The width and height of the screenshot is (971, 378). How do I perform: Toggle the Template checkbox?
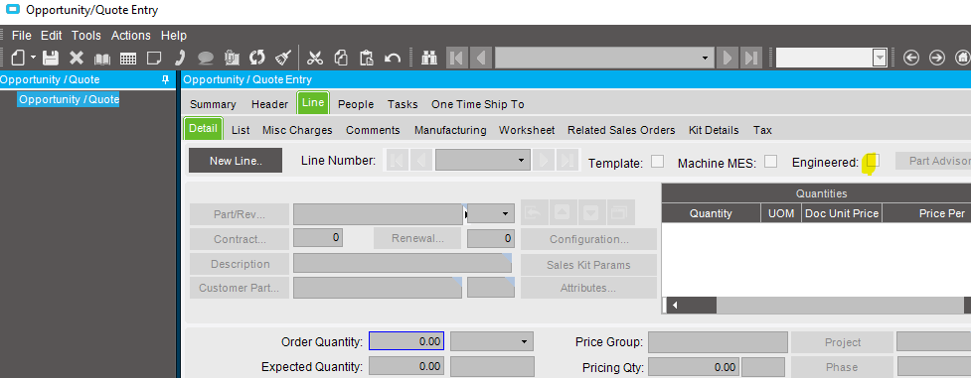[x=658, y=162]
